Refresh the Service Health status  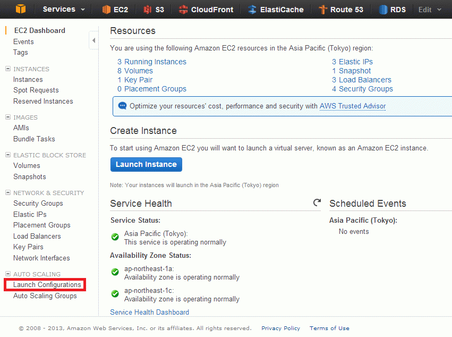(317, 203)
